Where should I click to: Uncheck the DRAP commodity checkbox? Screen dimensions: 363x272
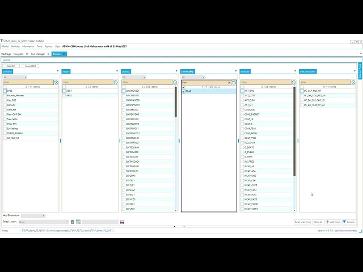(184, 91)
